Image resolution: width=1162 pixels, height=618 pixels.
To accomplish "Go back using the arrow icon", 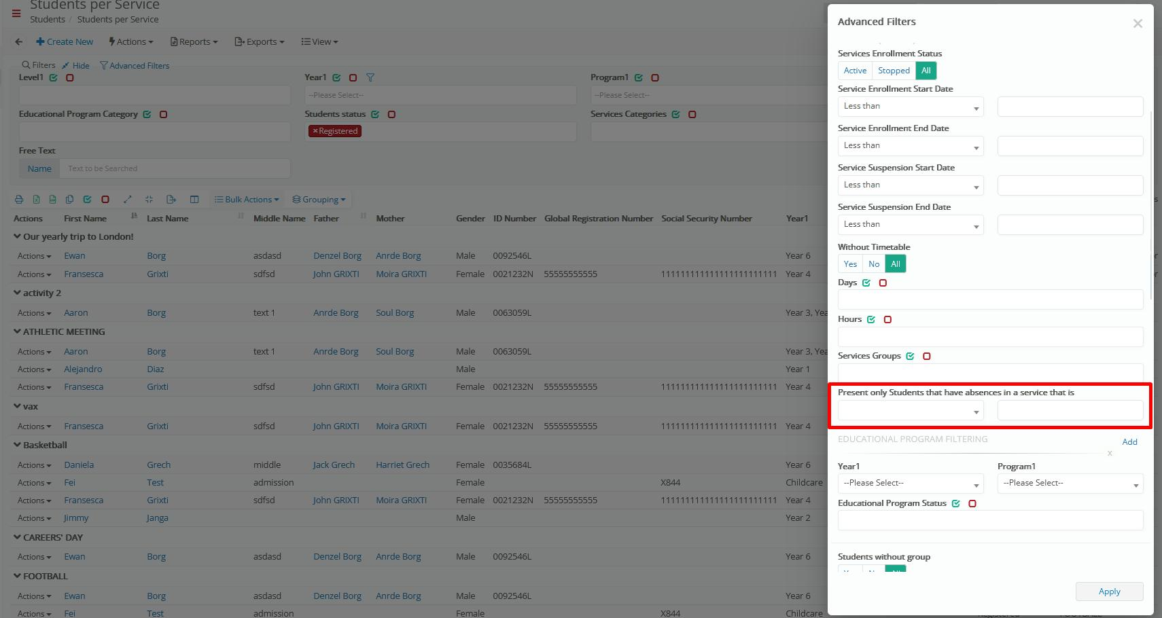I will coord(18,41).
